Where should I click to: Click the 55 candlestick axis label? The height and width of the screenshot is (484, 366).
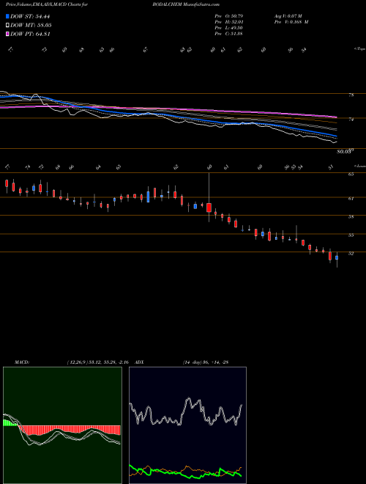click(x=351, y=235)
